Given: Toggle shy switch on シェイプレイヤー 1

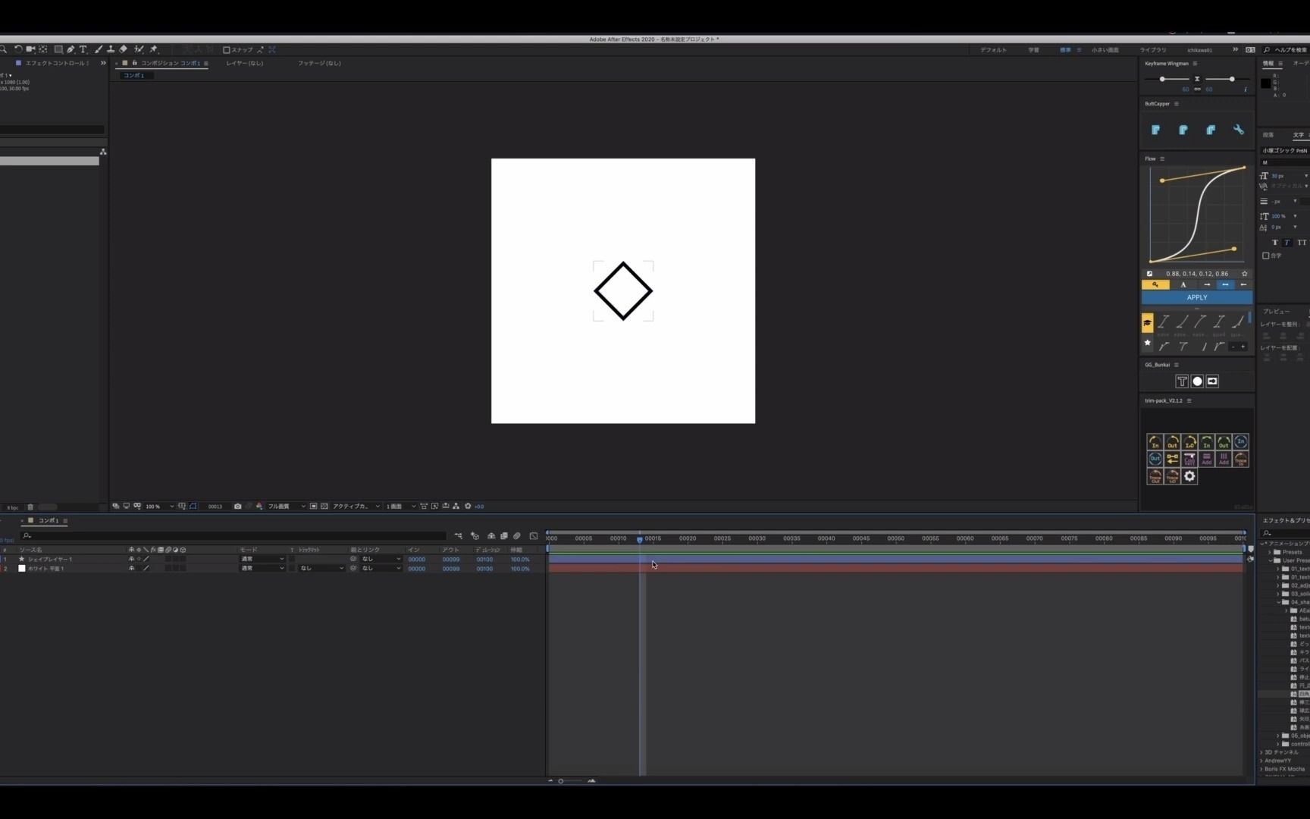Looking at the screenshot, I should pos(131,559).
